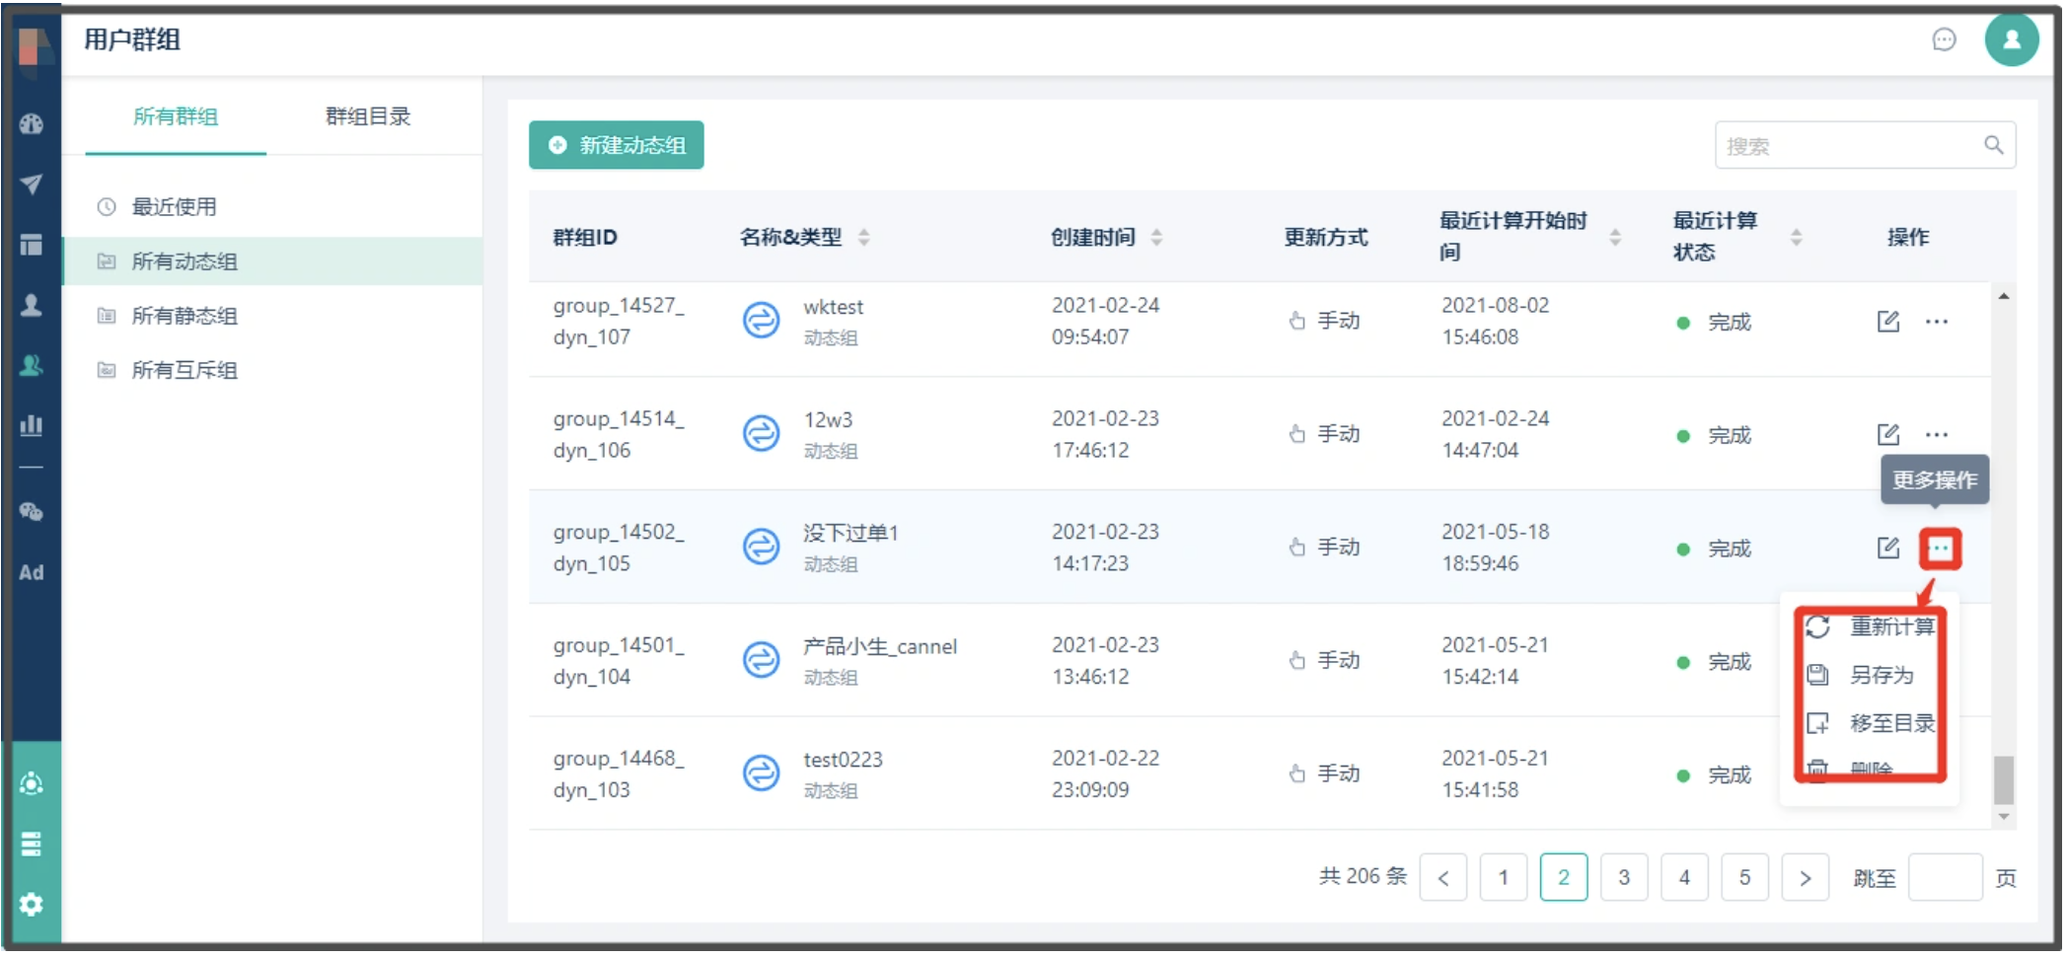Click group ID group_14514_dyn_106
2068x957 pixels.
point(619,434)
